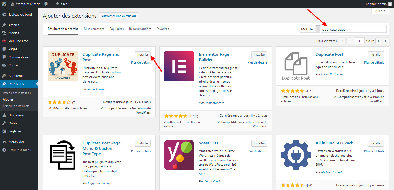Open All in One SEO Pack title link
The image size is (394, 190).
coord(334,143)
